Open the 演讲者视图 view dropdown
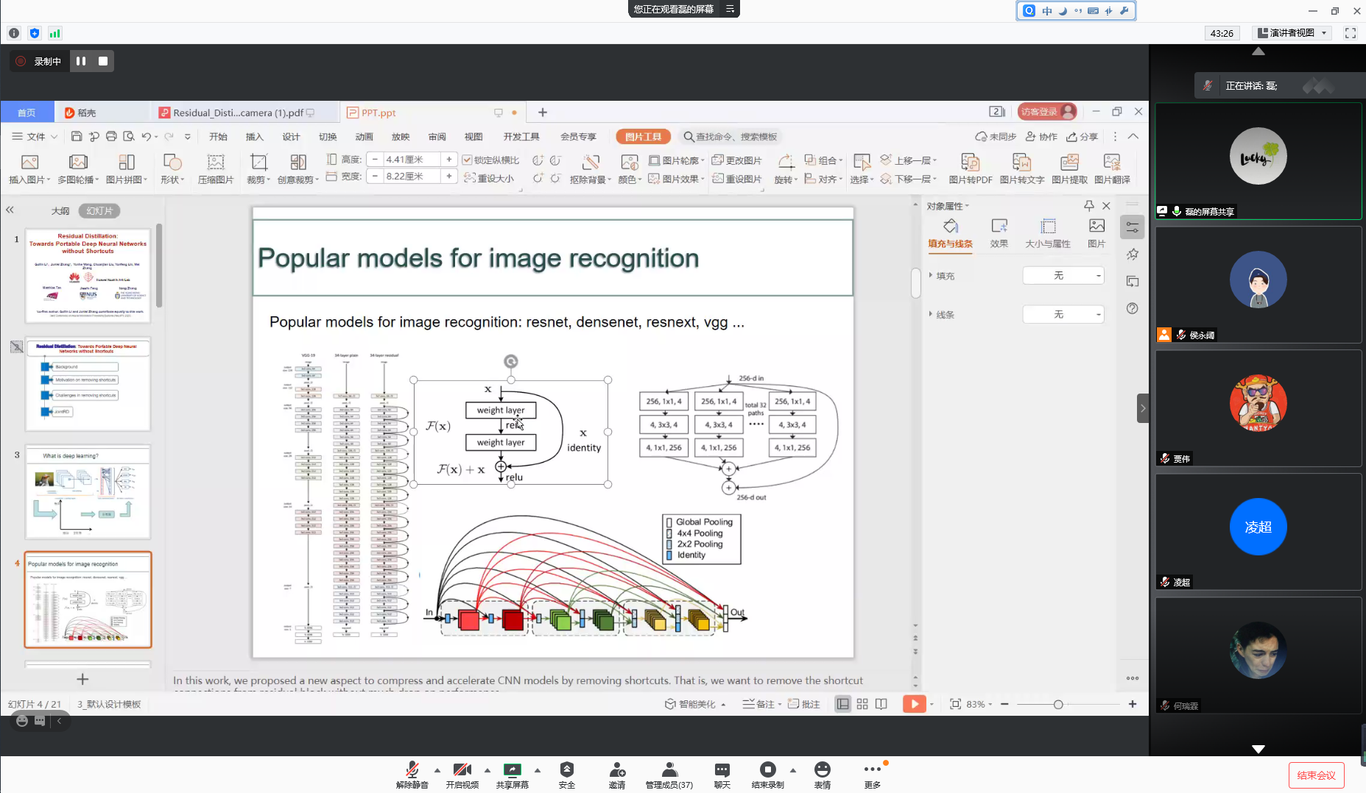 click(x=1292, y=33)
